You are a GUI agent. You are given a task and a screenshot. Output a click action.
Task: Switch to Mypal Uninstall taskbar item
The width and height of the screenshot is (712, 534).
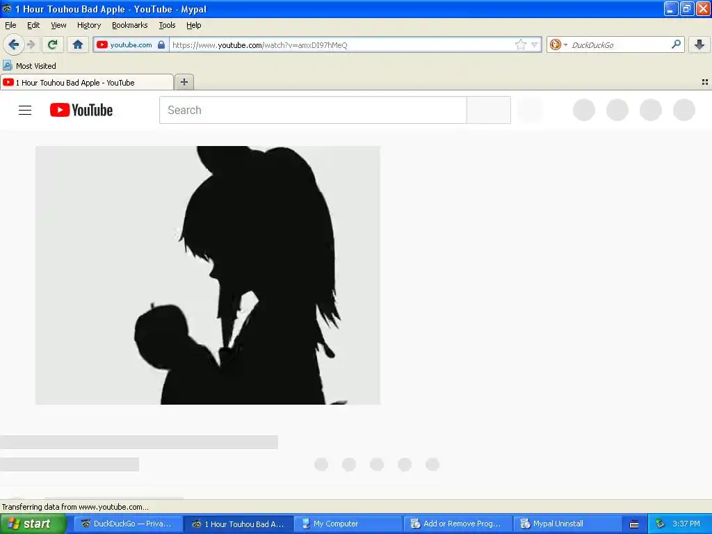click(567, 524)
